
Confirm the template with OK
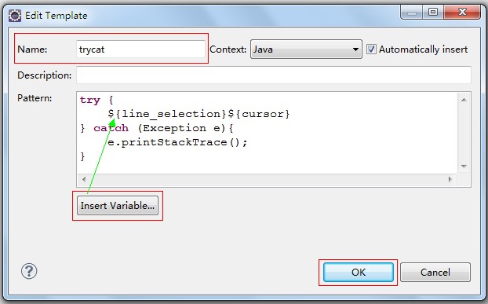[359, 273]
